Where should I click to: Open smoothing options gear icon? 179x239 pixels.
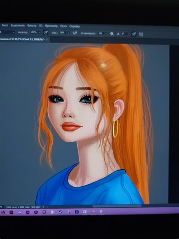click(112, 34)
